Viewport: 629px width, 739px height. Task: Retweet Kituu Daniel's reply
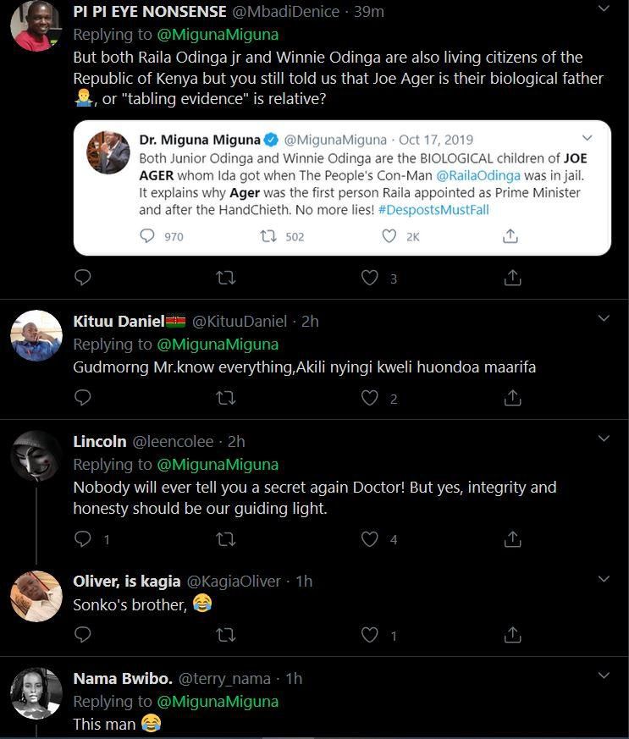point(226,397)
